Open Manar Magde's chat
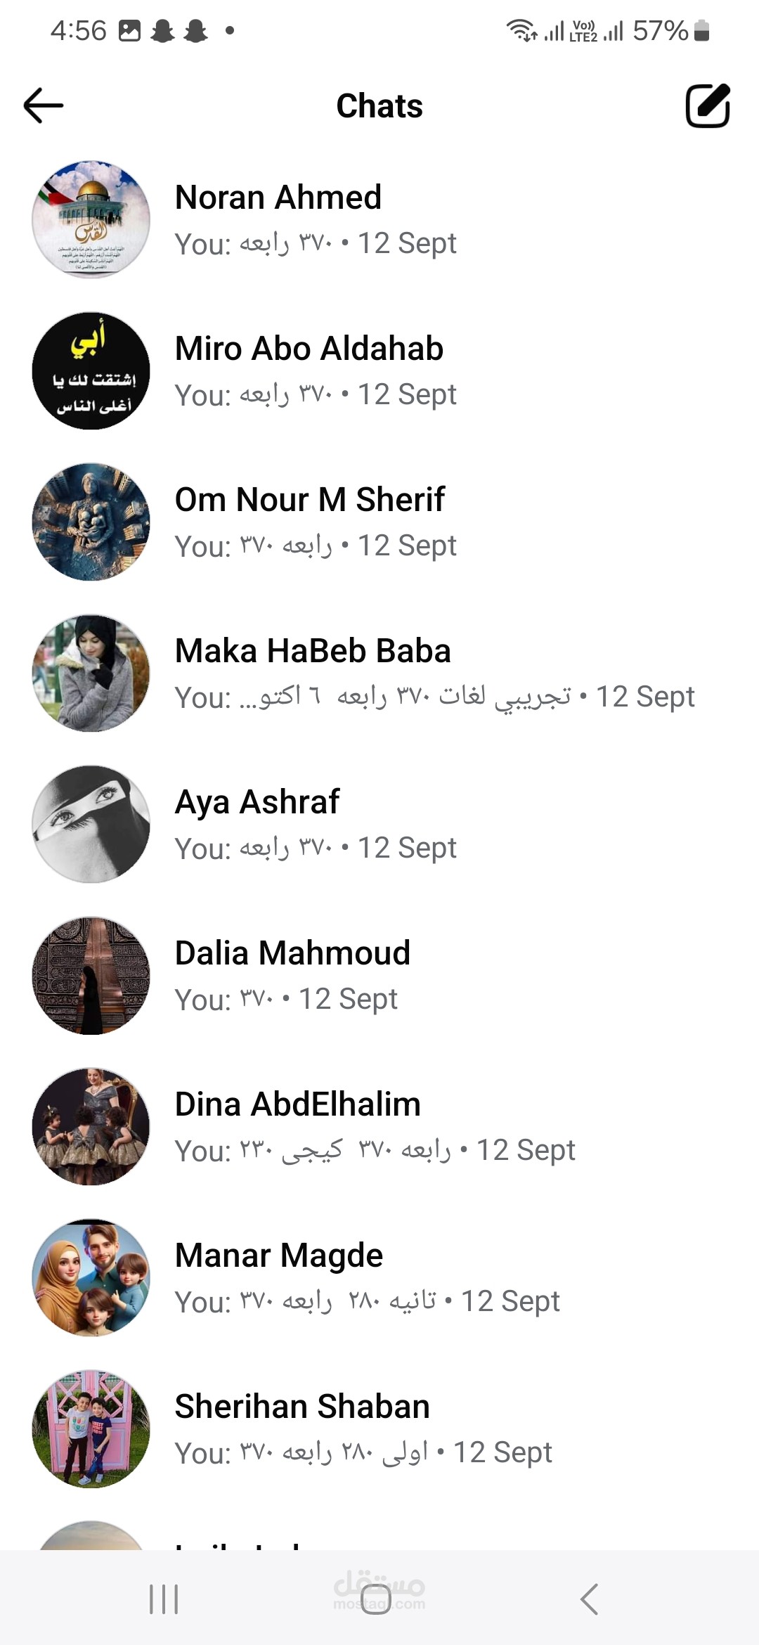The width and height of the screenshot is (759, 1645). 379,1277
